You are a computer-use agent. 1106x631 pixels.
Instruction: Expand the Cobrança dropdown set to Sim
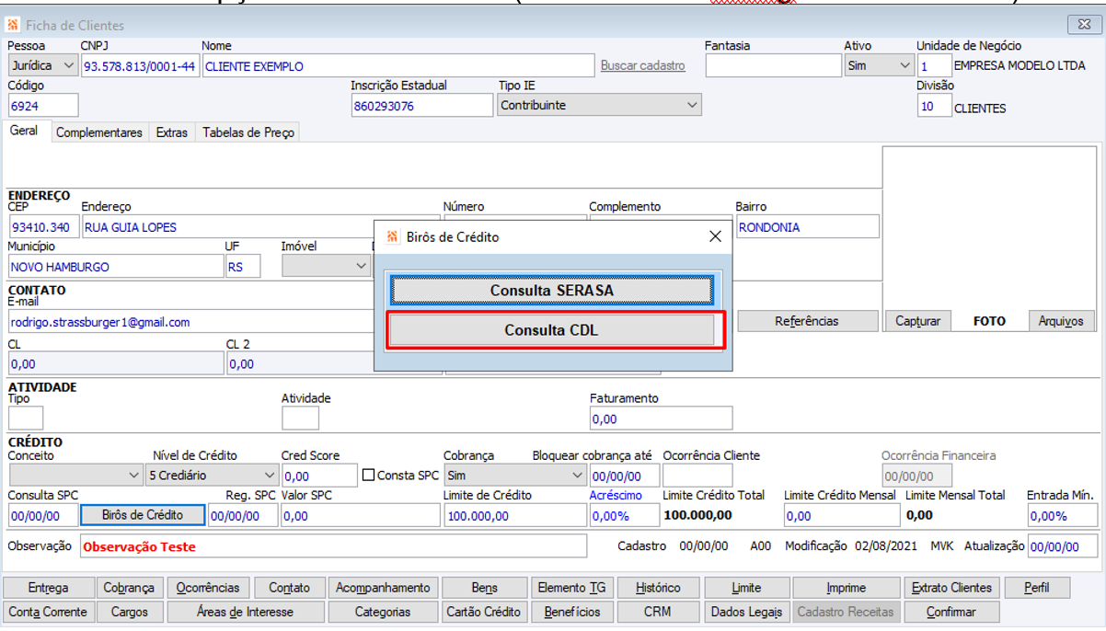(514, 476)
